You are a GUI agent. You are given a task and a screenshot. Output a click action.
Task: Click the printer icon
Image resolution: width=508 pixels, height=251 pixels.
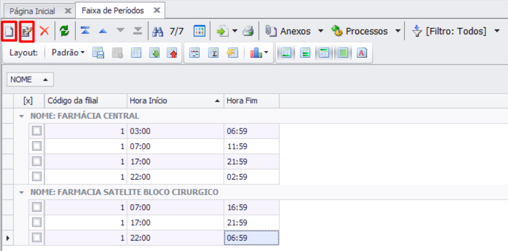248,31
